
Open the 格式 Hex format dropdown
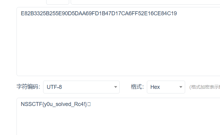point(166,87)
